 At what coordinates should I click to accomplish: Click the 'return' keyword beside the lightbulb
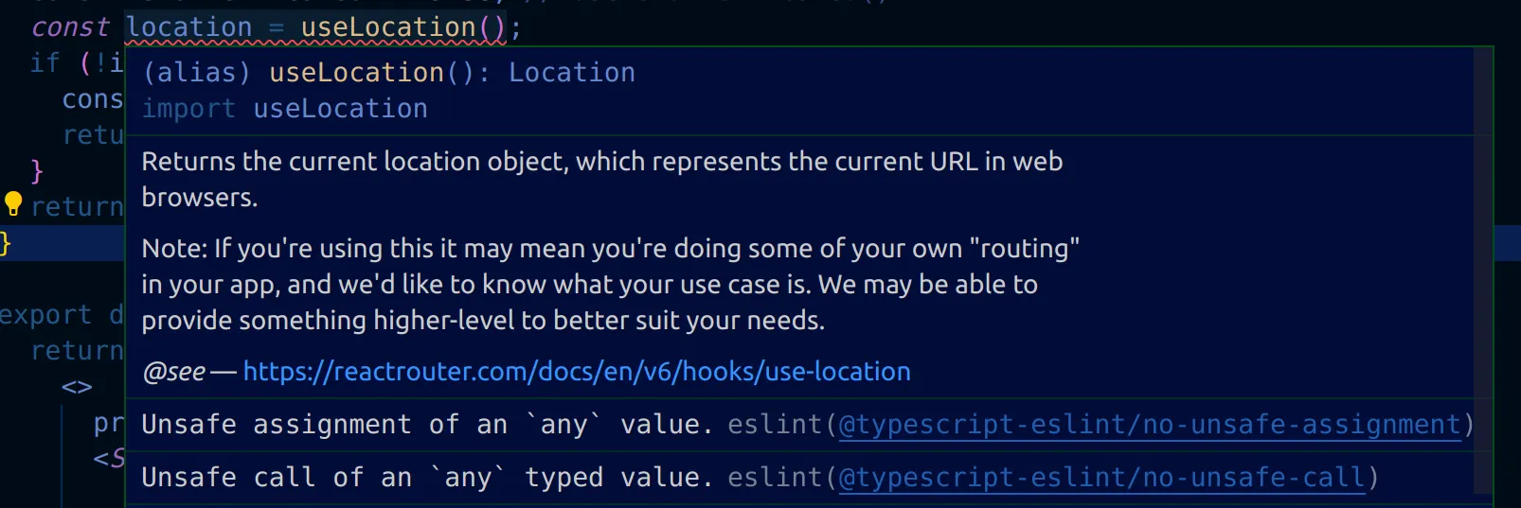tap(77, 207)
